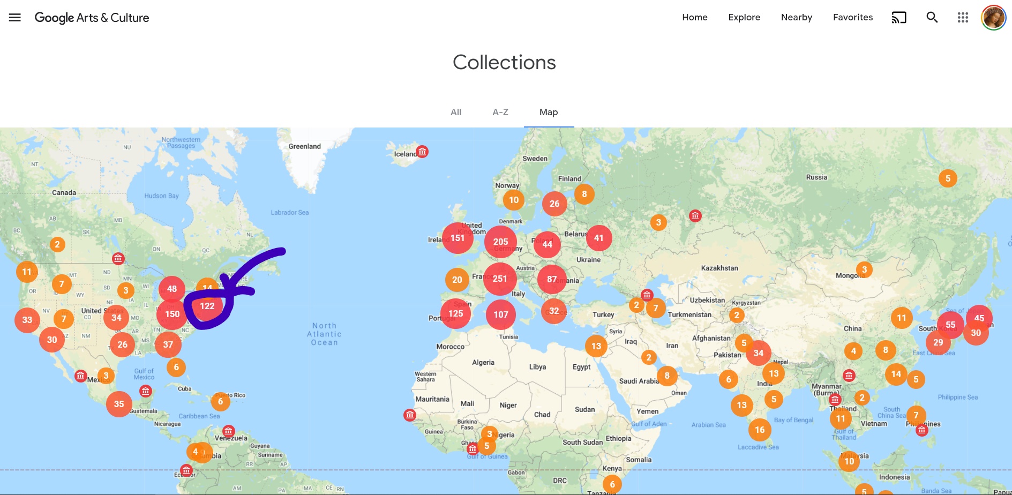Image resolution: width=1012 pixels, height=495 pixels.
Task: Click the museum pin in Iceland
Action: click(x=423, y=152)
